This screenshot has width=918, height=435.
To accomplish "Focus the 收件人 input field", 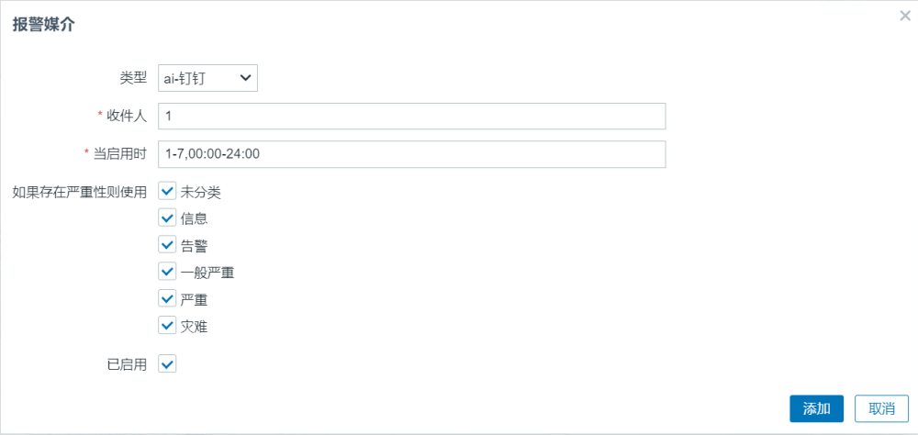I will 412,116.
